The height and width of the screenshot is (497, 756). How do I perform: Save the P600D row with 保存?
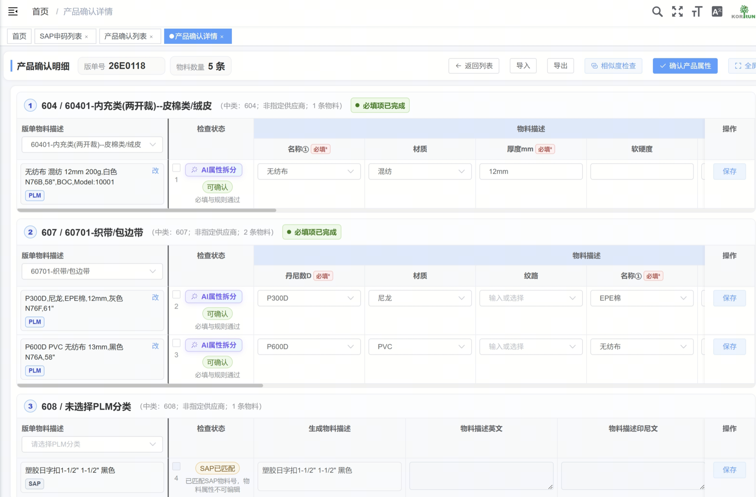730,346
